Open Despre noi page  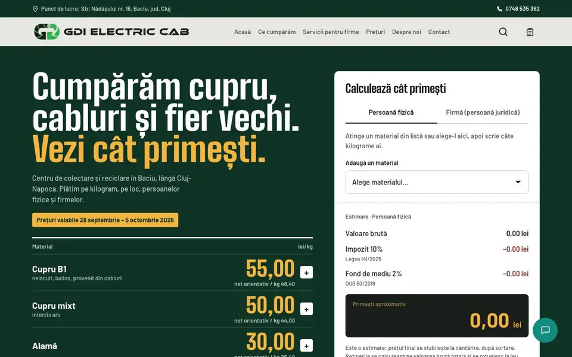pos(406,32)
